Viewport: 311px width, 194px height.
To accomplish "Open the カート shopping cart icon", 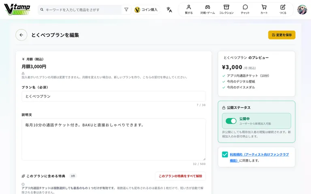I will 264,7.
